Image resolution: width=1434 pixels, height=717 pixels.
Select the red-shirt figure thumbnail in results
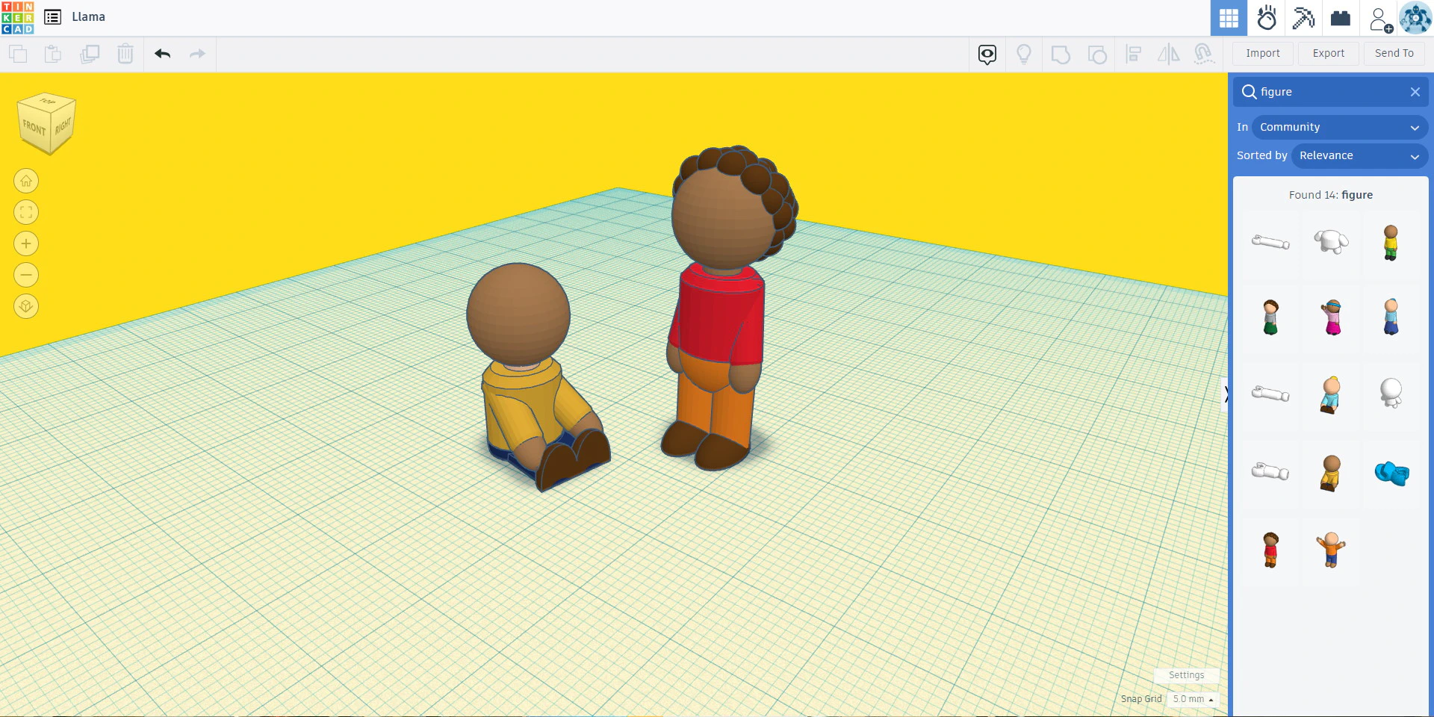point(1270,549)
